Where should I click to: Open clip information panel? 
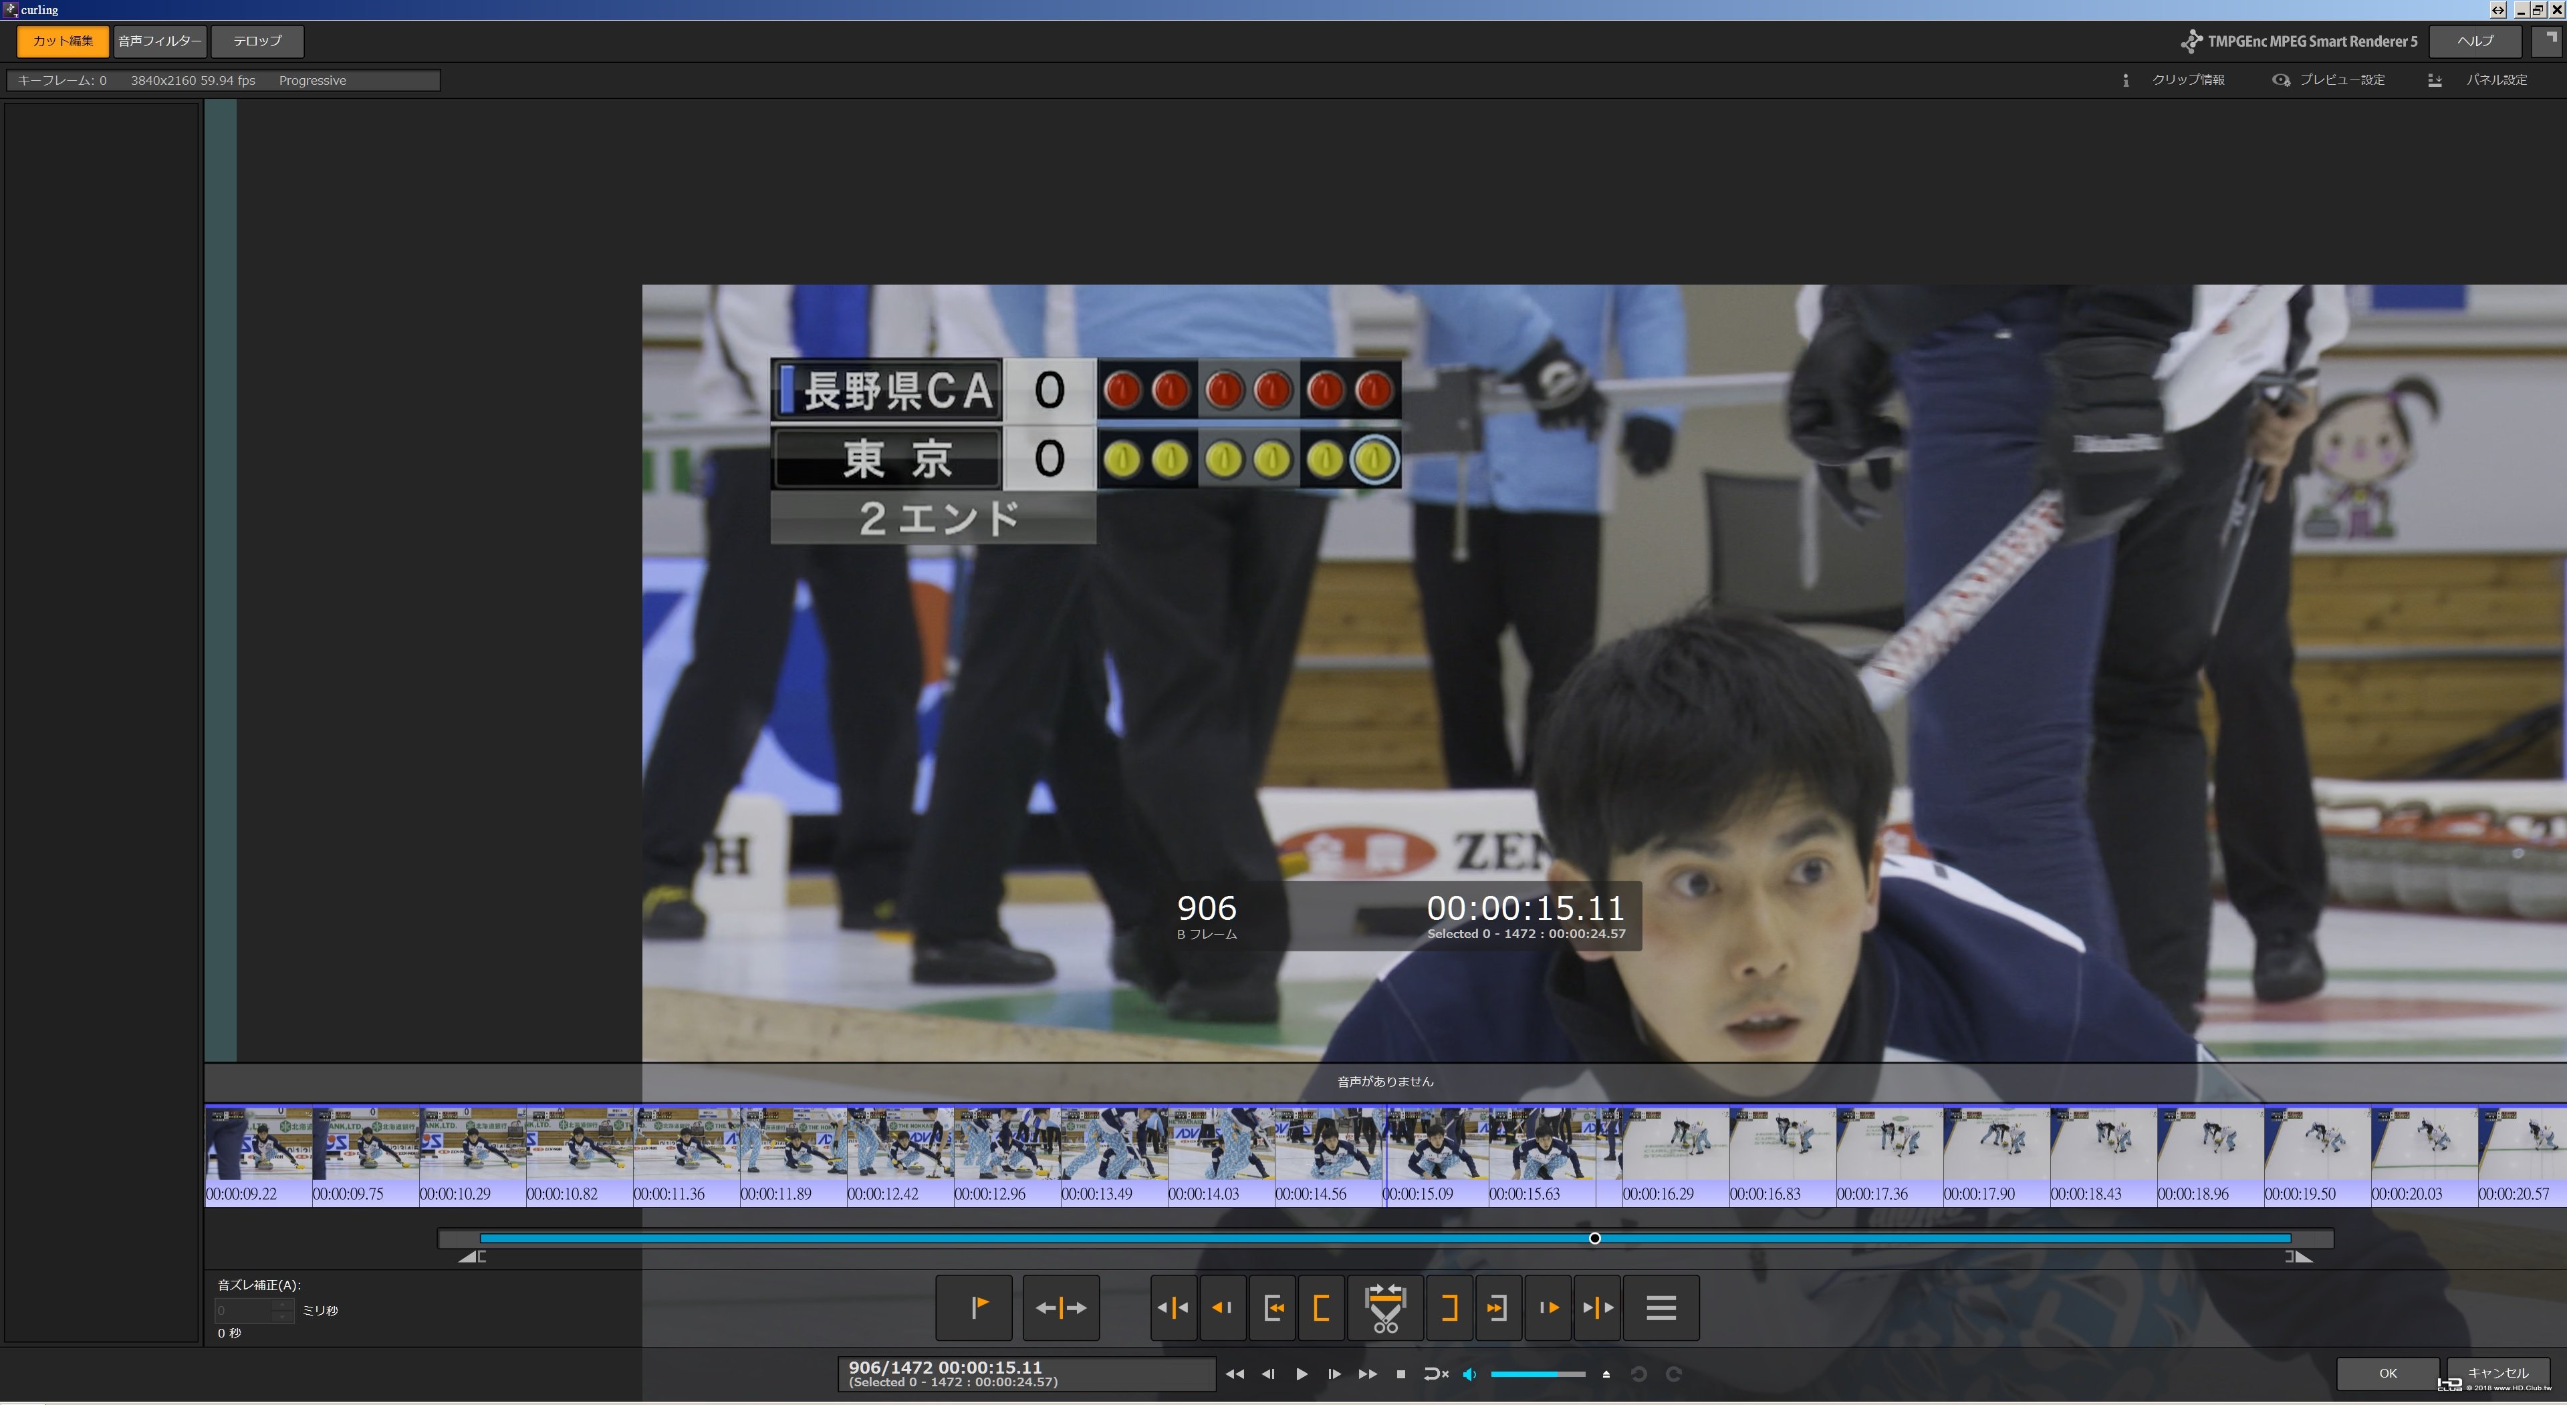coord(2175,80)
